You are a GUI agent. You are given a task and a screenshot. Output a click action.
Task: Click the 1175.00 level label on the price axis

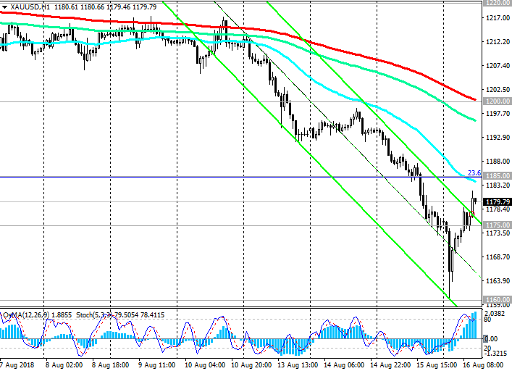pos(498,225)
